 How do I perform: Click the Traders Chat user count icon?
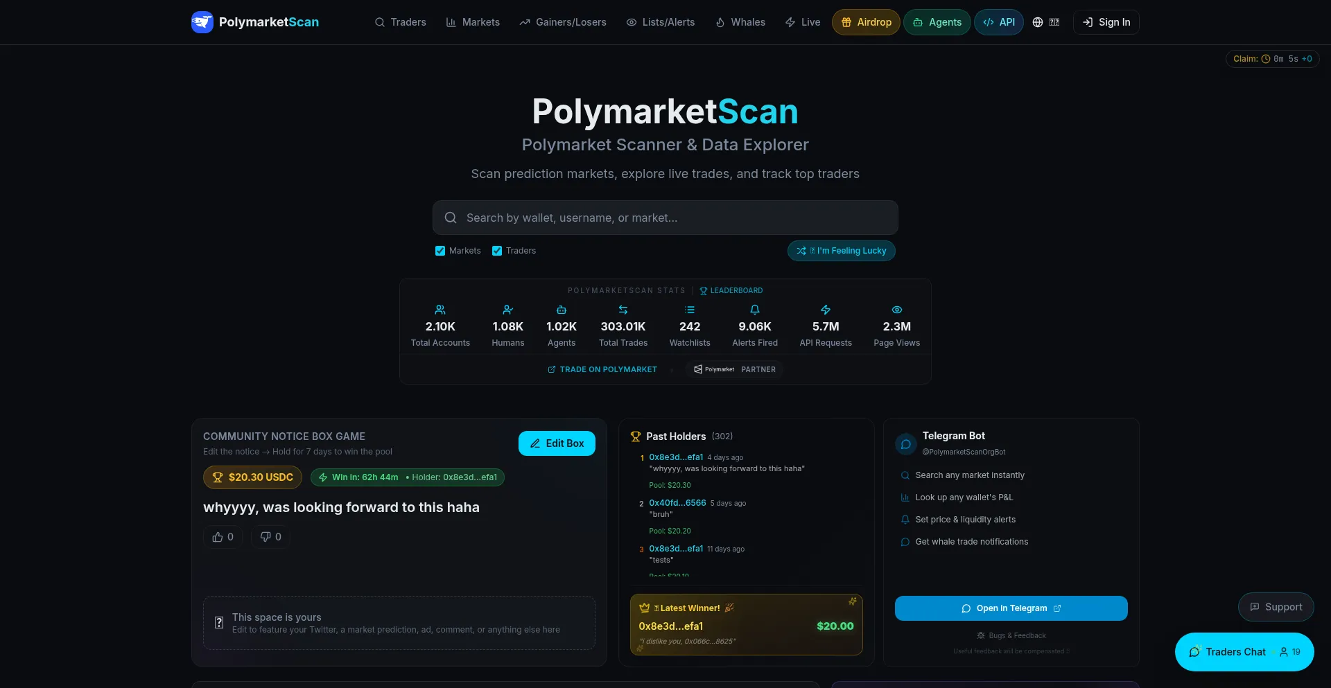click(1284, 652)
